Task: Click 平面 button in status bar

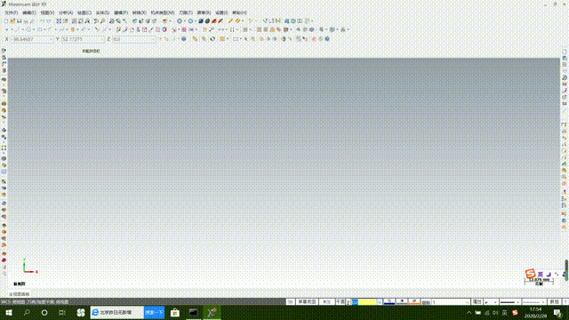Action: tap(340, 302)
